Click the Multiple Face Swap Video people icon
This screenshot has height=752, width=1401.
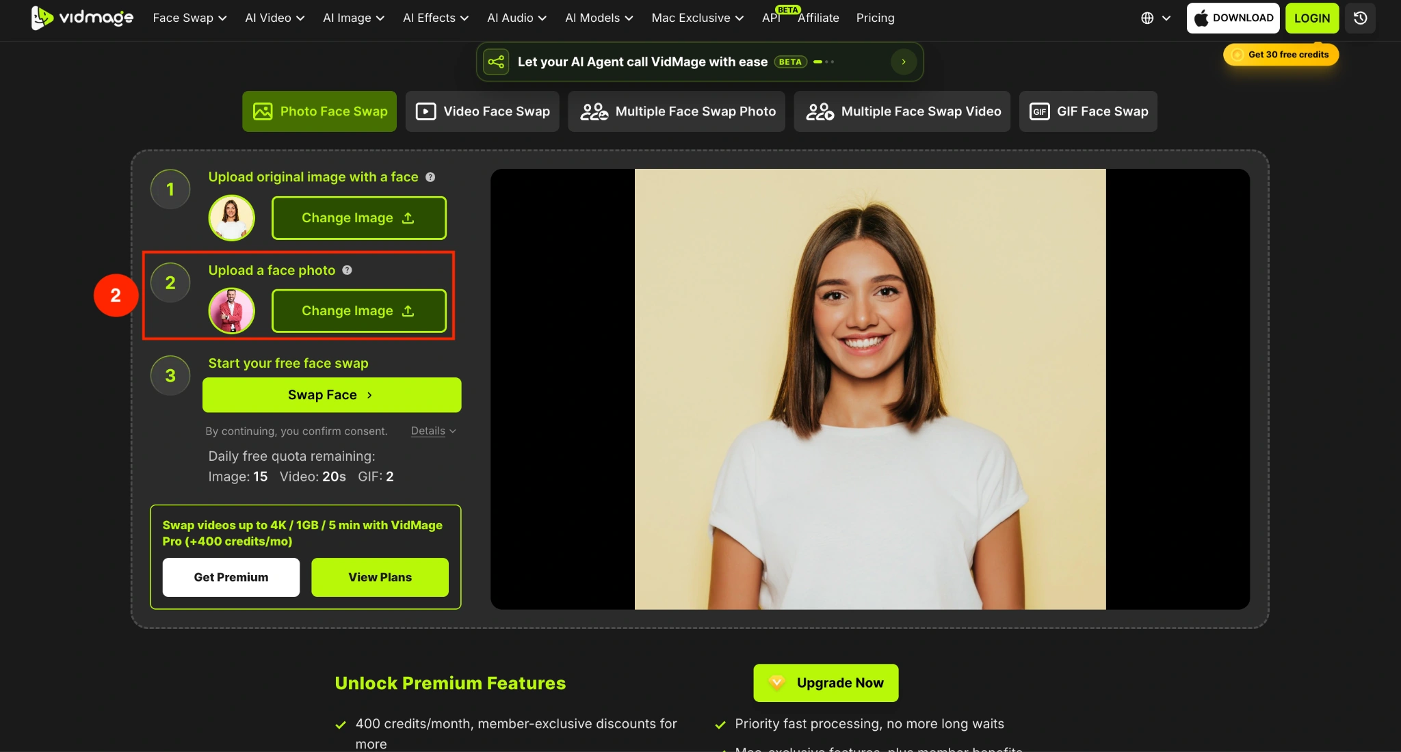[820, 111]
